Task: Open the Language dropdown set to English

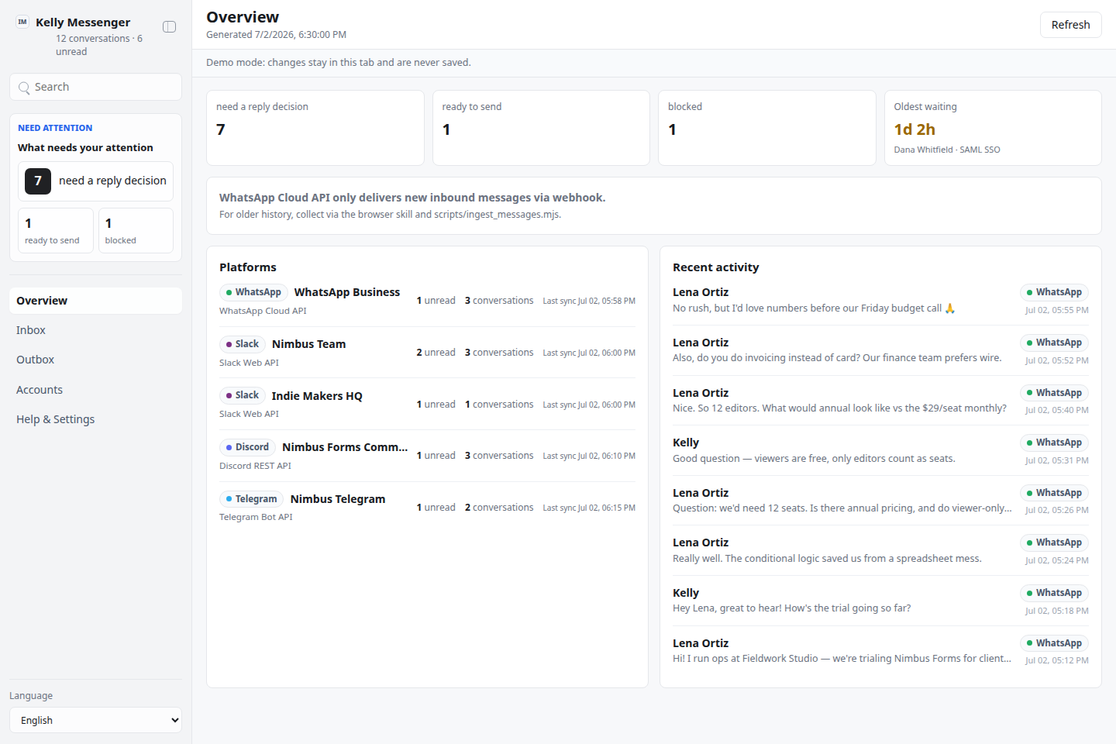Action: click(95, 720)
